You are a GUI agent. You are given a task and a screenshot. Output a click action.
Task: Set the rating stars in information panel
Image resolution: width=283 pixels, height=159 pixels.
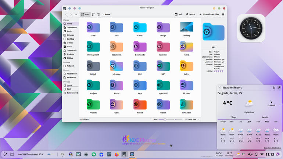point(219,71)
